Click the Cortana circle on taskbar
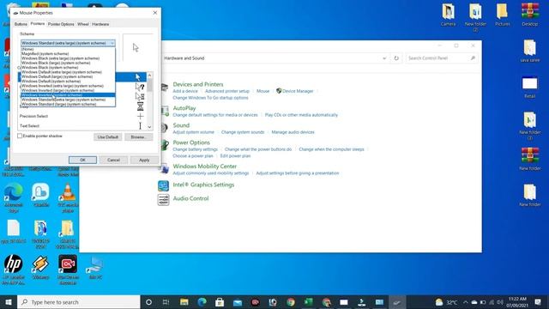549x309 pixels. pyautogui.click(x=148, y=302)
